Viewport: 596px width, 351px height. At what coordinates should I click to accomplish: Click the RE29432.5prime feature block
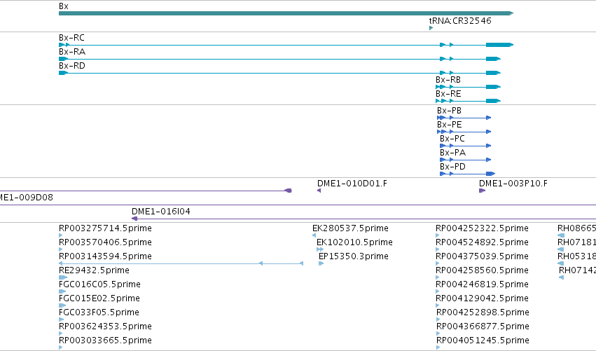(x=63, y=277)
